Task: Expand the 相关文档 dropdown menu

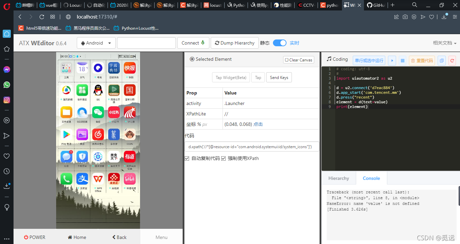Action: (445, 43)
